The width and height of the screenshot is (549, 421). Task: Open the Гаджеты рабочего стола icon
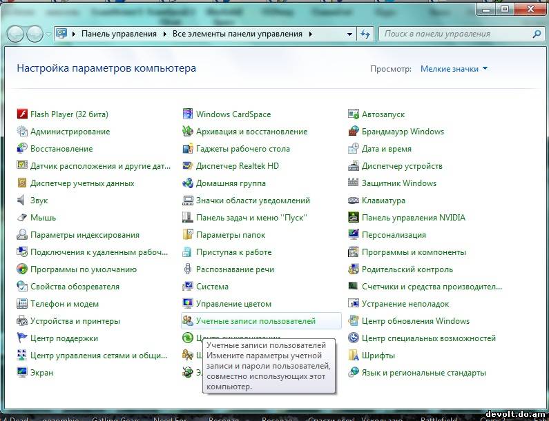(188, 148)
